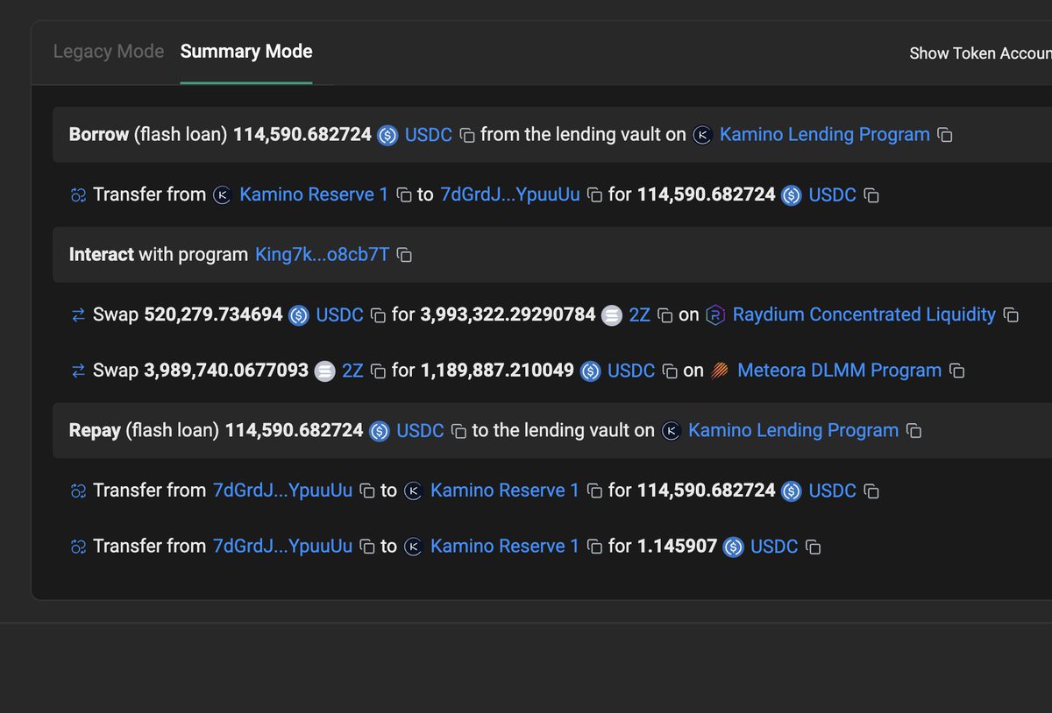Open 2Z token link in Meteora swap row
The width and height of the screenshot is (1052, 713).
pos(352,371)
